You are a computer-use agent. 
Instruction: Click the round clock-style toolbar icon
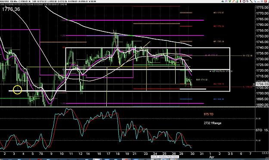[x=244, y=1]
